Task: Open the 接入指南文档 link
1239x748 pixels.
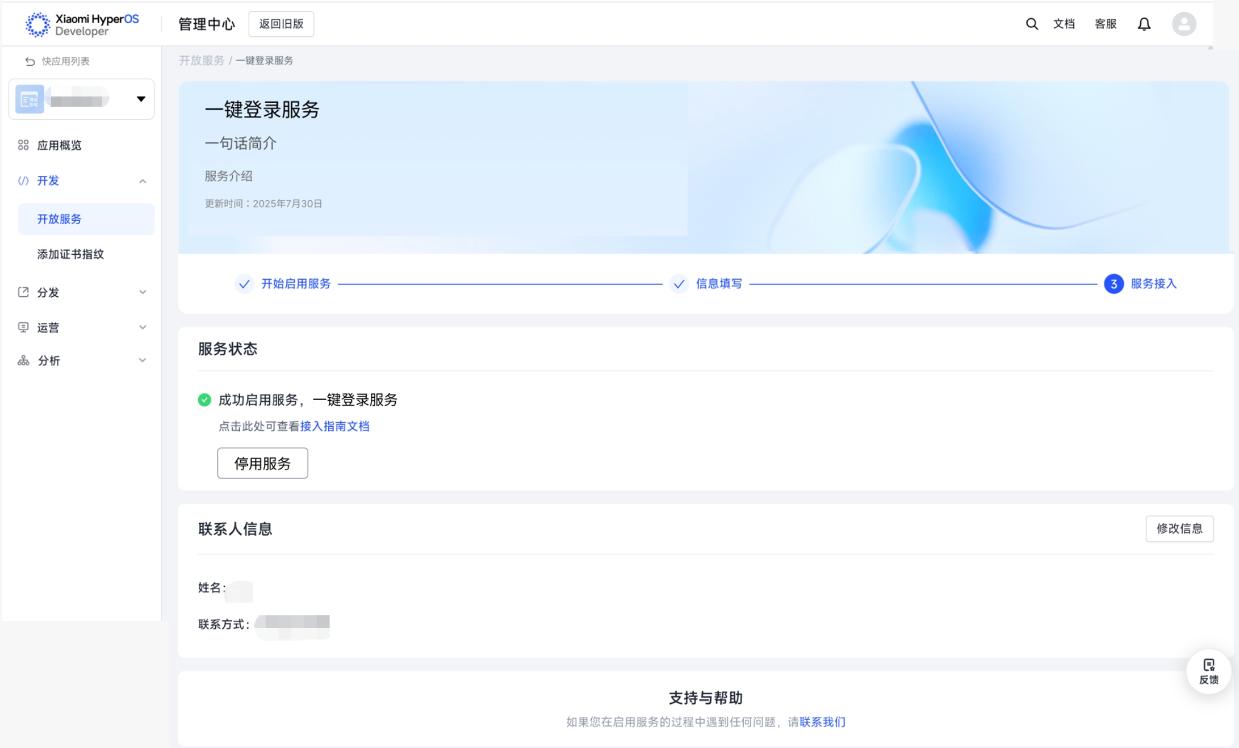Action: [334, 426]
